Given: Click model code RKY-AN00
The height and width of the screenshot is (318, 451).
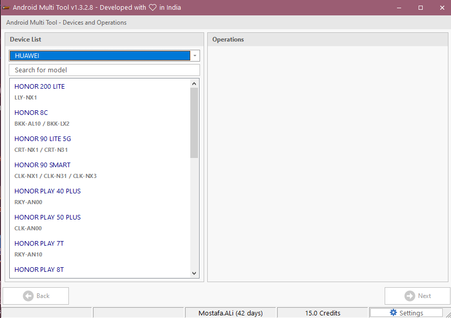Looking at the screenshot, I should (x=28, y=202).
